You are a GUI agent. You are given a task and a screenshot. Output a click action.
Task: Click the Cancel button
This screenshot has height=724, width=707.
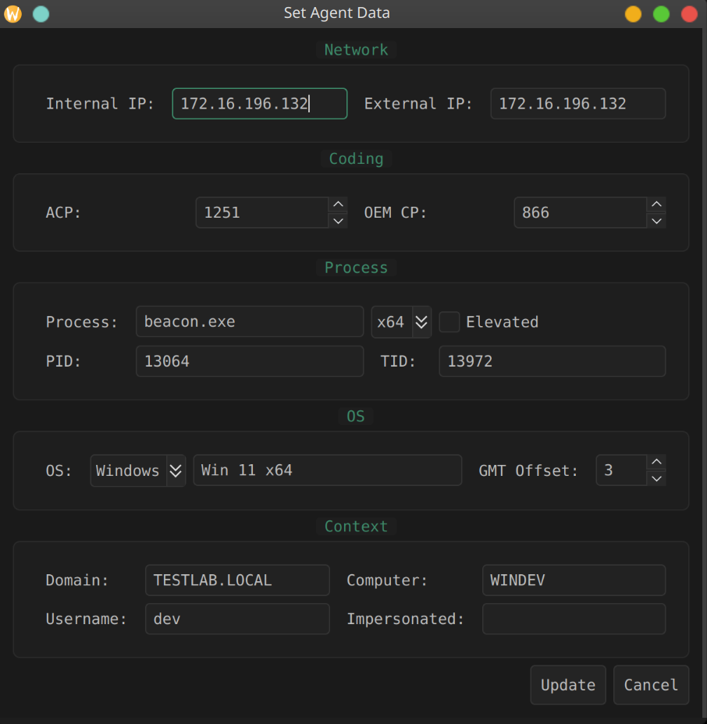pos(651,685)
